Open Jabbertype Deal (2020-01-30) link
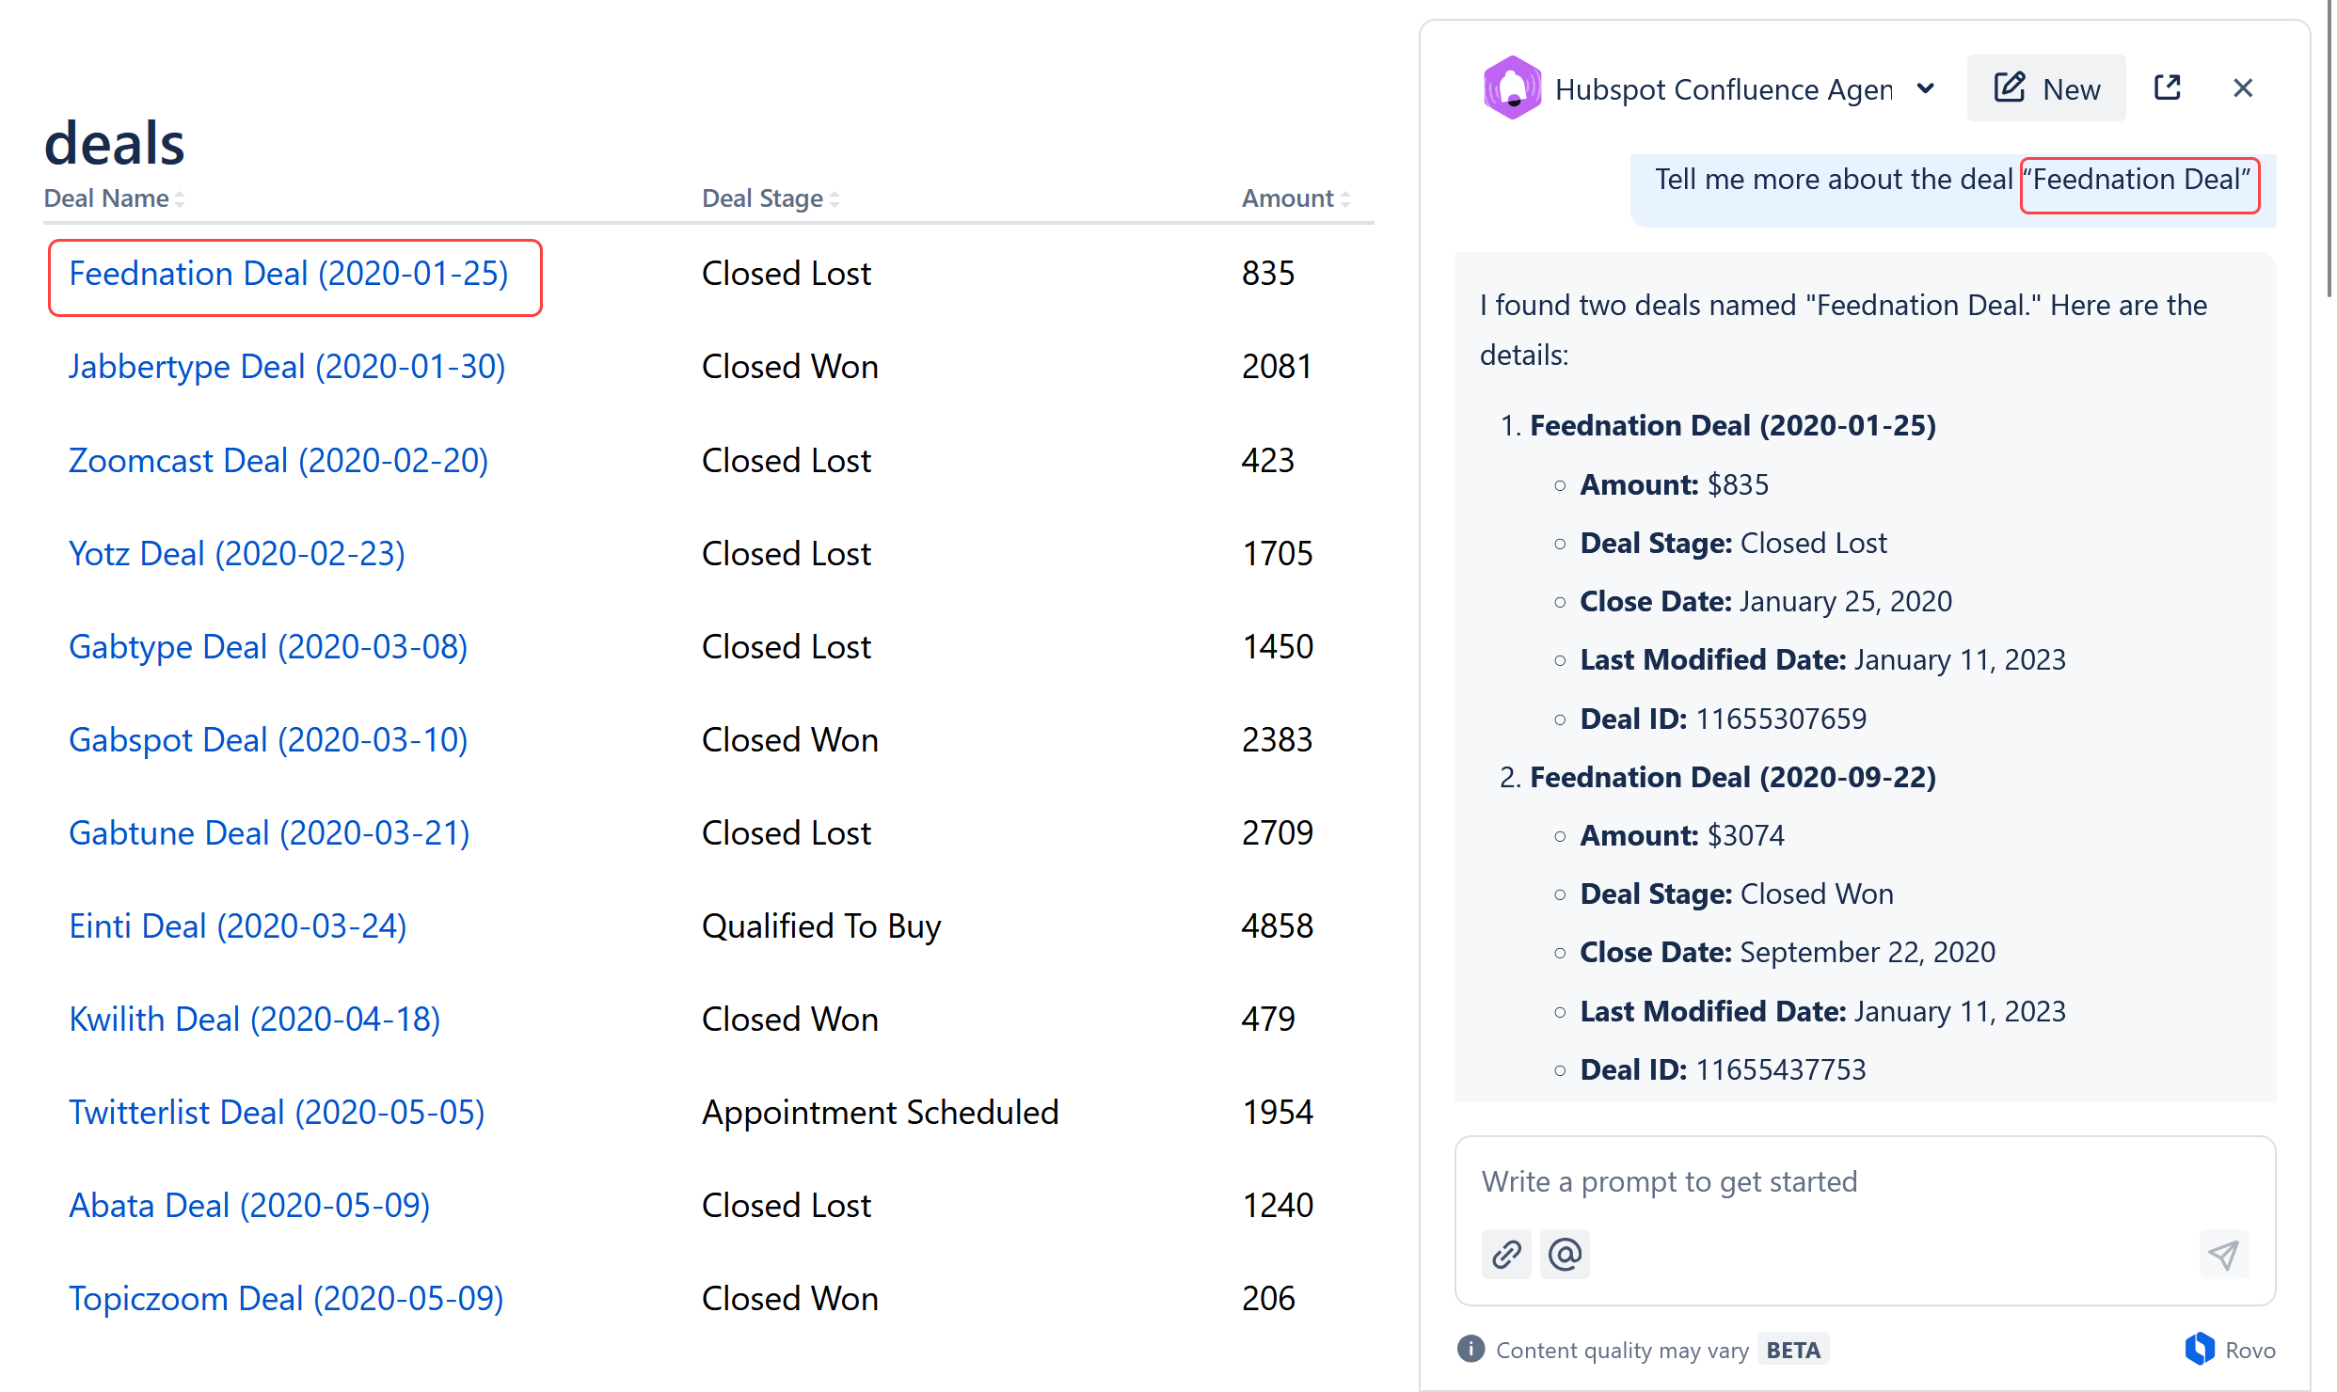This screenshot has height=1392, width=2337. pyautogui.click(x=287, y=367)
